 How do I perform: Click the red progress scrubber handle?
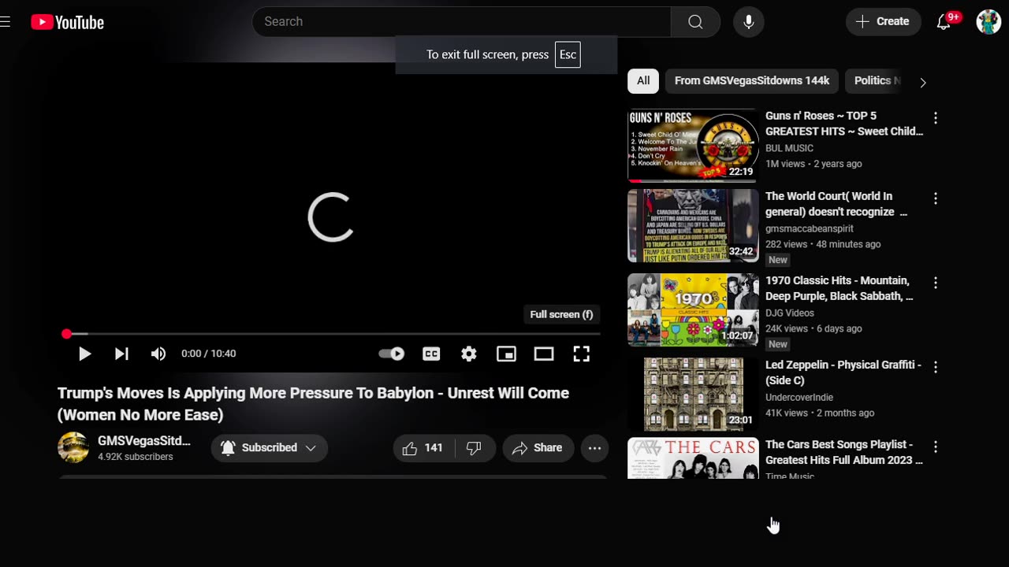click(x=66, y=334)
